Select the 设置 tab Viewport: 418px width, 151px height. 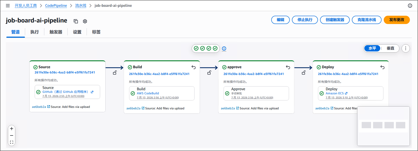77,32
